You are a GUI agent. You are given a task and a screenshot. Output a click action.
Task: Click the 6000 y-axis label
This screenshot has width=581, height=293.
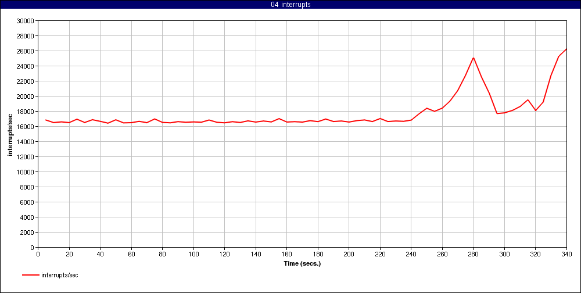tap(27, 202)
